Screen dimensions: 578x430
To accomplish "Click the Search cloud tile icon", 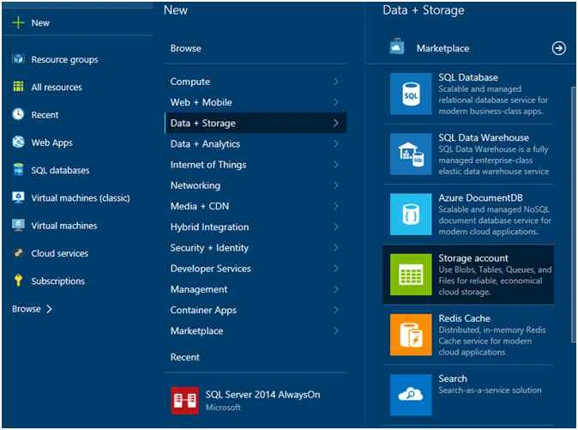I will [411, 395].
